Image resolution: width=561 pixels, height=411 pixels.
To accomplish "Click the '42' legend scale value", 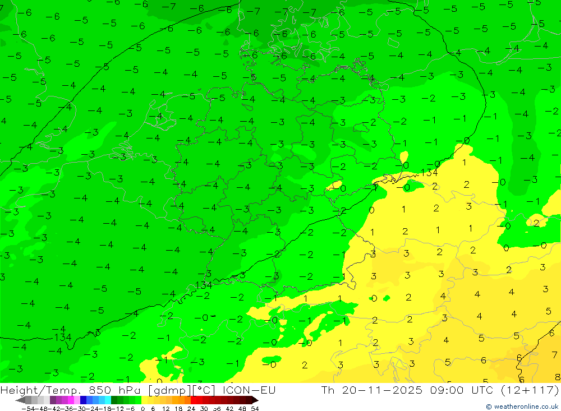I will (x=229, y=409).
